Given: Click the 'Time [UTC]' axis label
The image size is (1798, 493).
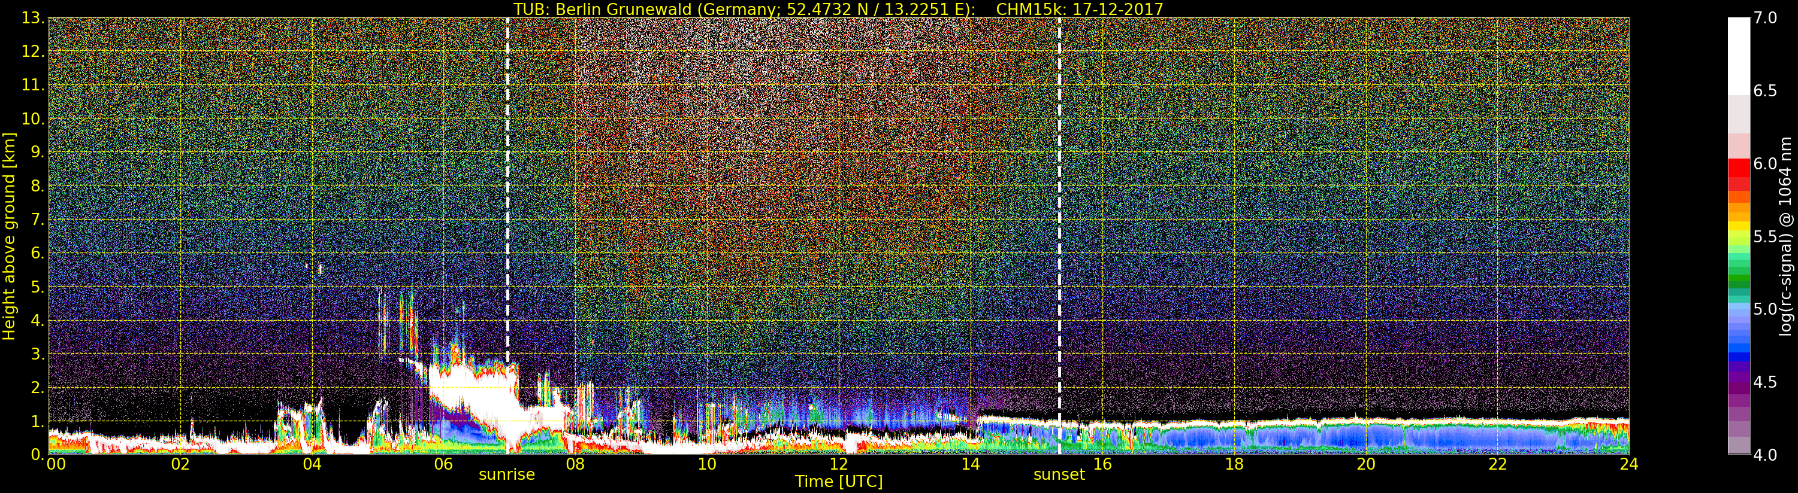Looking at the screenshot, I should (838, 481).
